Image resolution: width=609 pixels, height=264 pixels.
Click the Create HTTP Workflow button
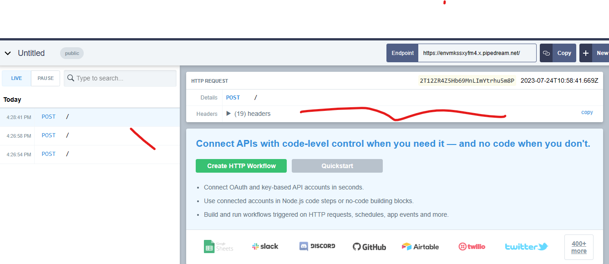coord(241,165)
